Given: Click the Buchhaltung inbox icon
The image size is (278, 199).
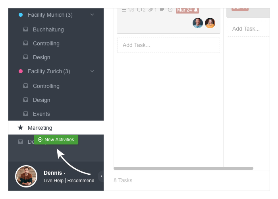Looking at the screenshot, I should pyautogui.click(x=25, y=29).
